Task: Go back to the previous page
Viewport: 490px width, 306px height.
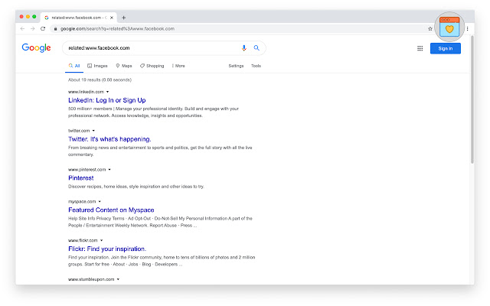Action: tap(22, 28)
